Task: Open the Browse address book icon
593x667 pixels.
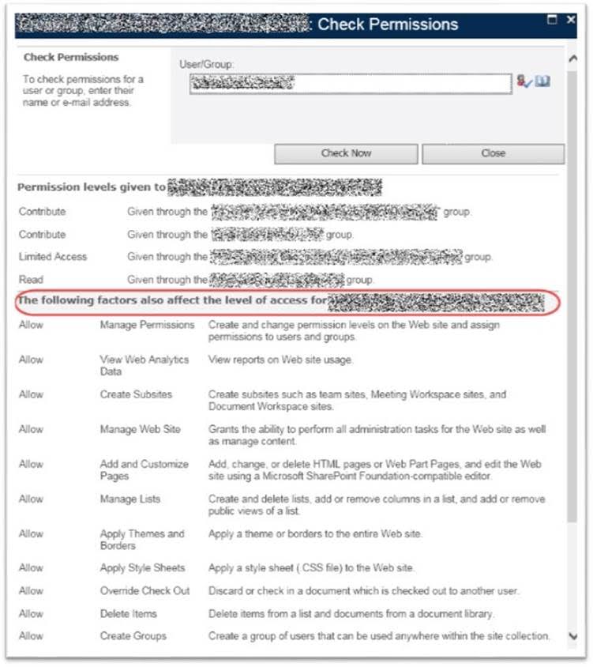Action: coord(542,82)
